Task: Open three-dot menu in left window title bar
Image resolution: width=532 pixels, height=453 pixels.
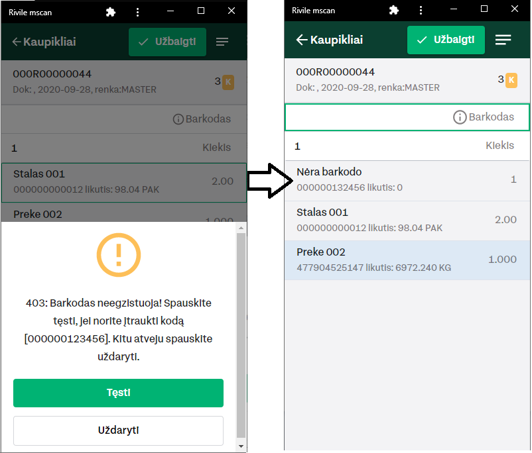Action: [x=137, y=12]
